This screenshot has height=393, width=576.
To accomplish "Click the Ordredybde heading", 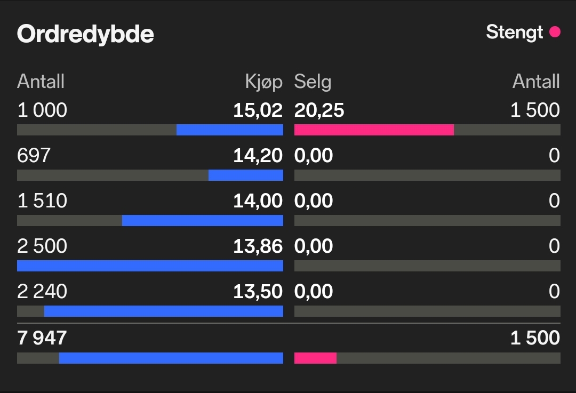I will pyautogui.click(x=85, y=34).
